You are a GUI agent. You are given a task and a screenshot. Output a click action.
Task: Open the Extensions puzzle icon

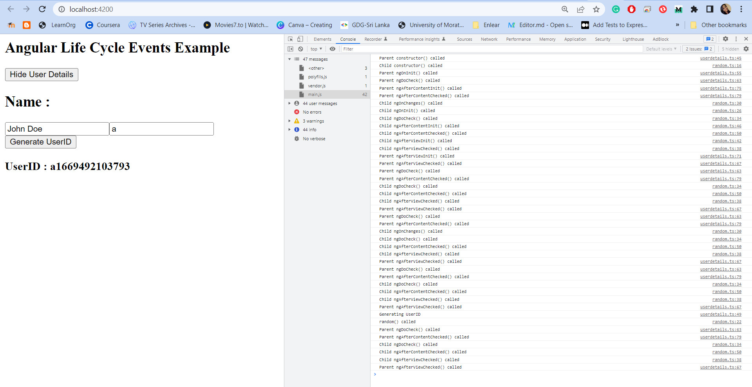(694, 9)
